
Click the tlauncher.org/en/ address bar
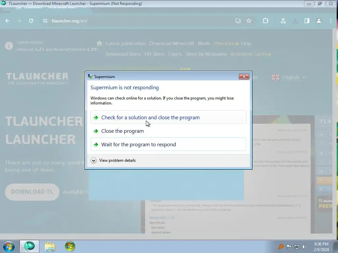[69, 21]
